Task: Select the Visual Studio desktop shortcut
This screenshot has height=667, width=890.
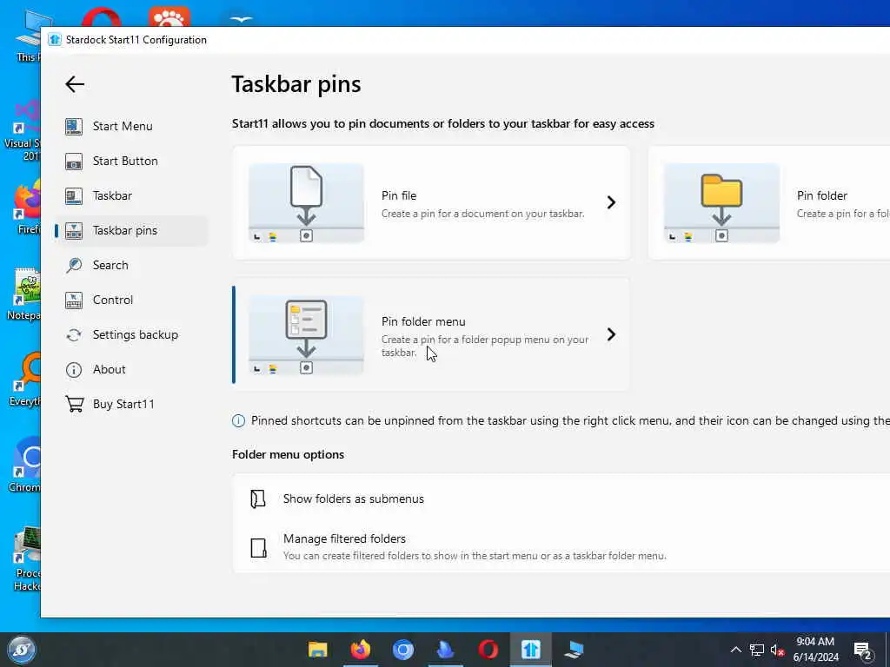Action: tap(23, 130)
